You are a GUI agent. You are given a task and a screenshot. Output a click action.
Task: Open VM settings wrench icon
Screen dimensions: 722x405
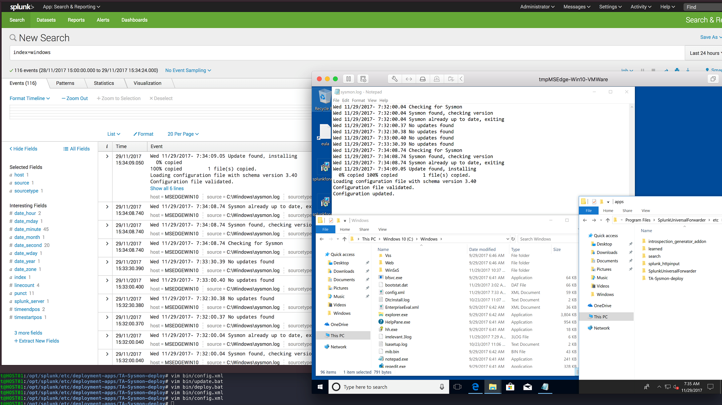395,79
